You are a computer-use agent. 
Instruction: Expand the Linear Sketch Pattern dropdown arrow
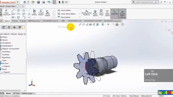(79, 14)
